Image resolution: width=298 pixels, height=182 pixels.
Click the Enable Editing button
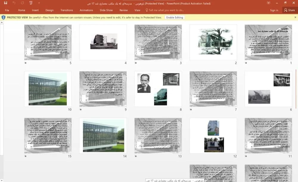coord(175,18)
